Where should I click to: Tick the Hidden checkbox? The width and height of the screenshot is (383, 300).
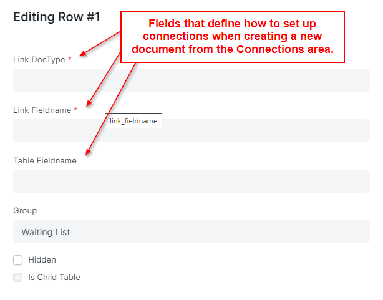[x=18, y=260]
